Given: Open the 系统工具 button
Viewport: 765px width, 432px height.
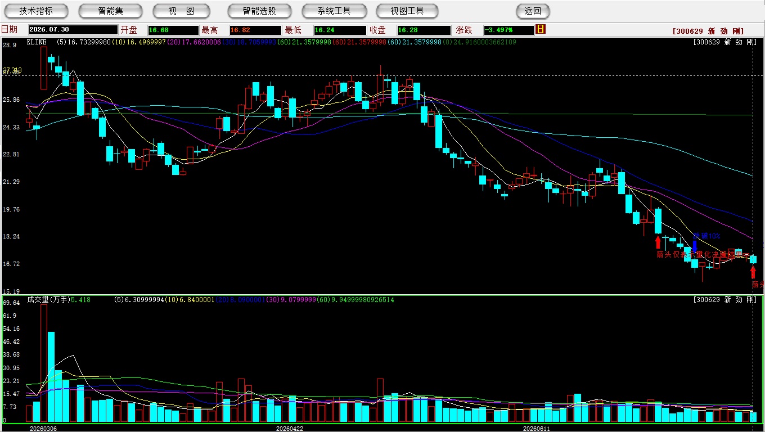Looking at the screenshot, I should [334, 11].
